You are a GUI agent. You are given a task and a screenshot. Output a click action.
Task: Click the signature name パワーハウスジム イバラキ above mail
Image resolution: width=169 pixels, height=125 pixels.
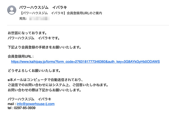pos(29,99)
